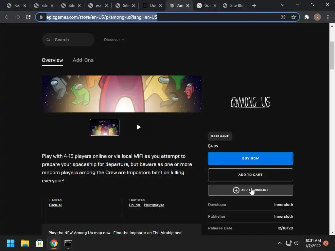Click developer value Innersloth
Viewport: 335px width, 251px height.
284,205
